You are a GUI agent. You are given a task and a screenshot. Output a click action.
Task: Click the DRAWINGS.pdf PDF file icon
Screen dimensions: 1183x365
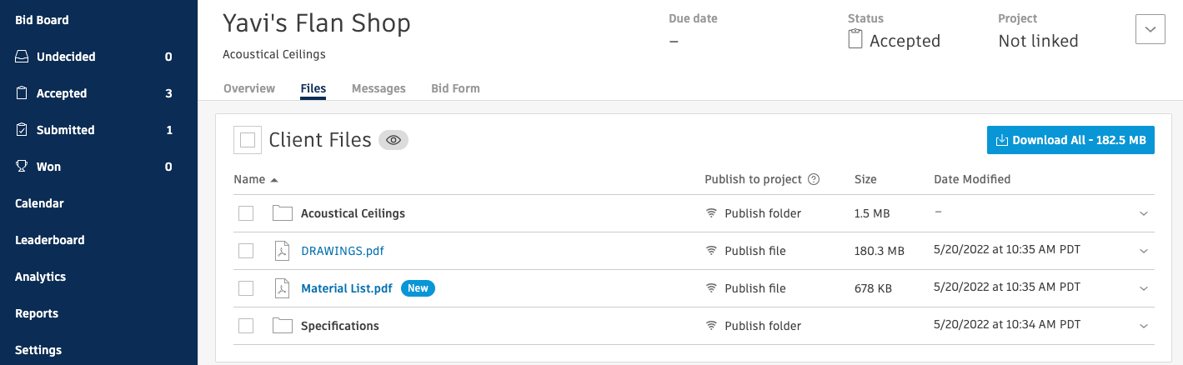(283, 251)
